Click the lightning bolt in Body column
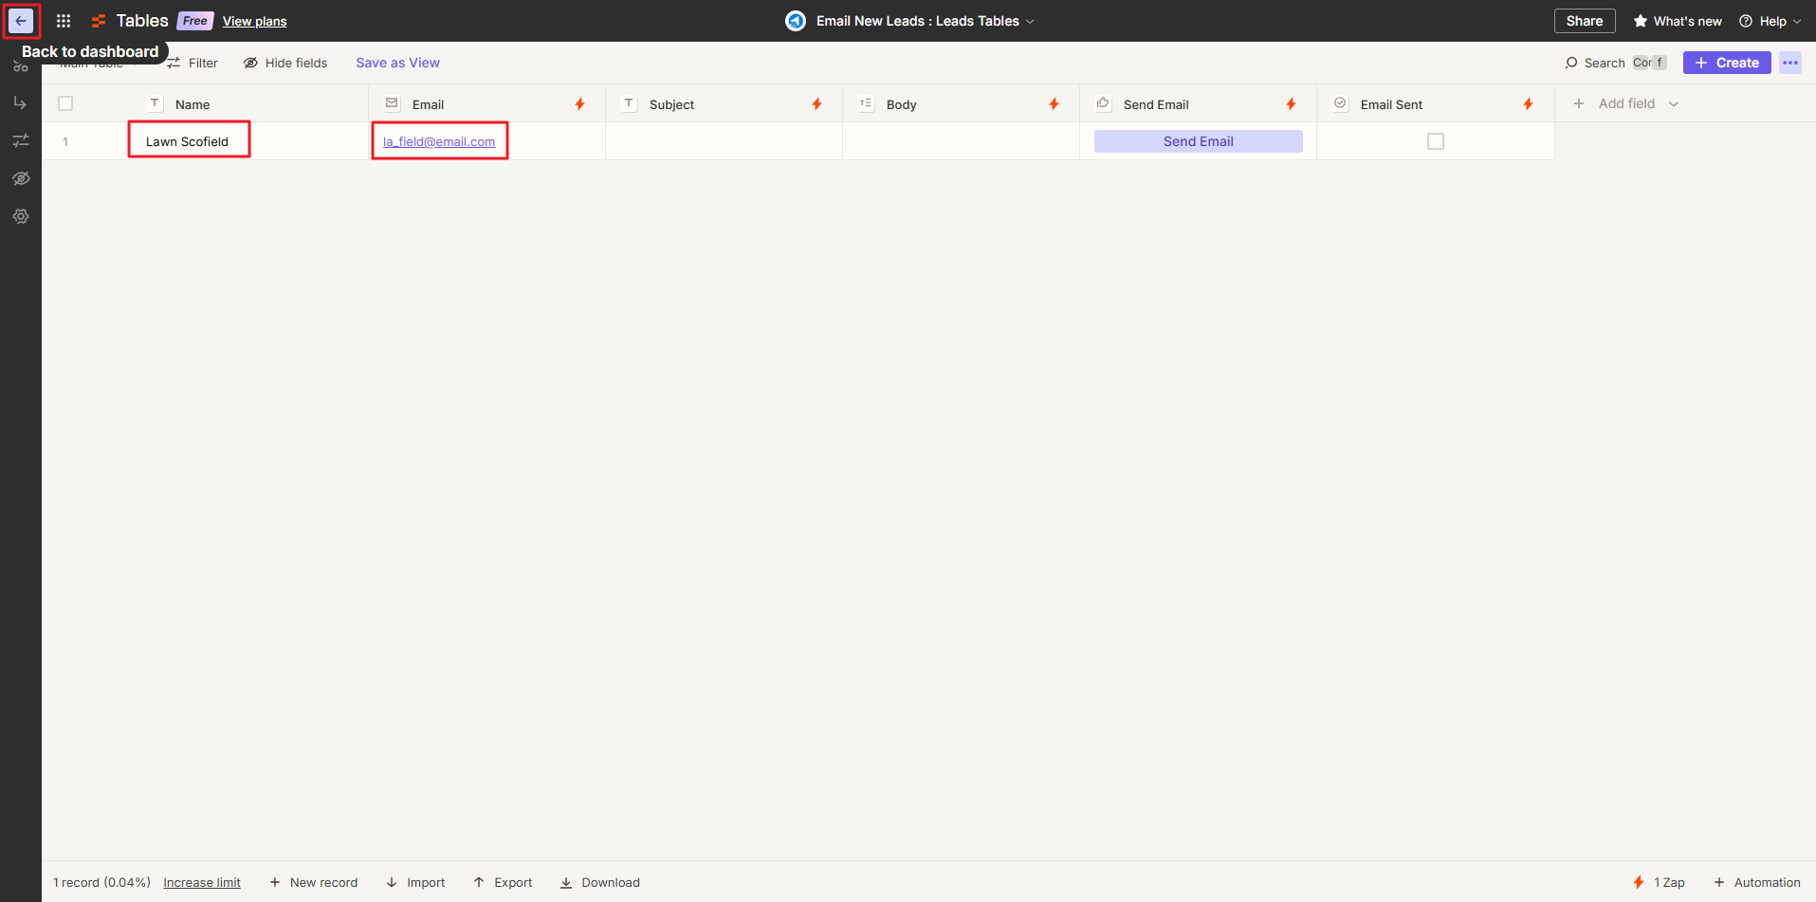This screenshot has height=902, width=1816. (x=1054, y=104)
